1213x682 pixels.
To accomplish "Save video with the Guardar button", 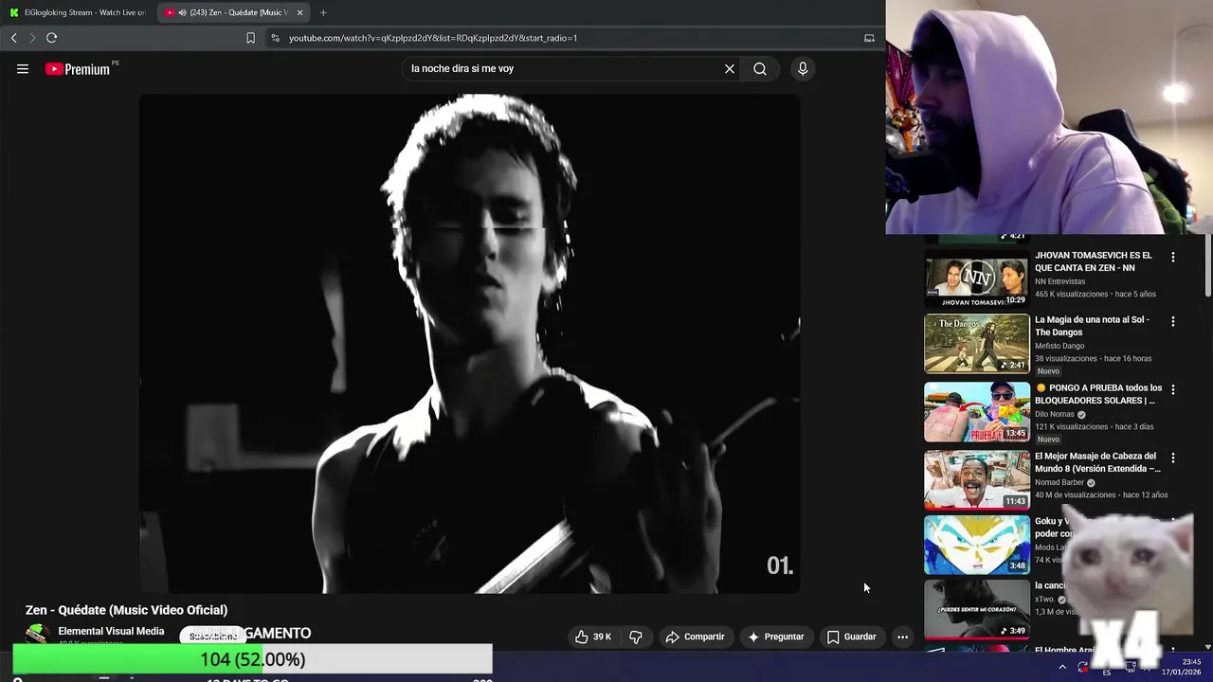I will 851,637.
